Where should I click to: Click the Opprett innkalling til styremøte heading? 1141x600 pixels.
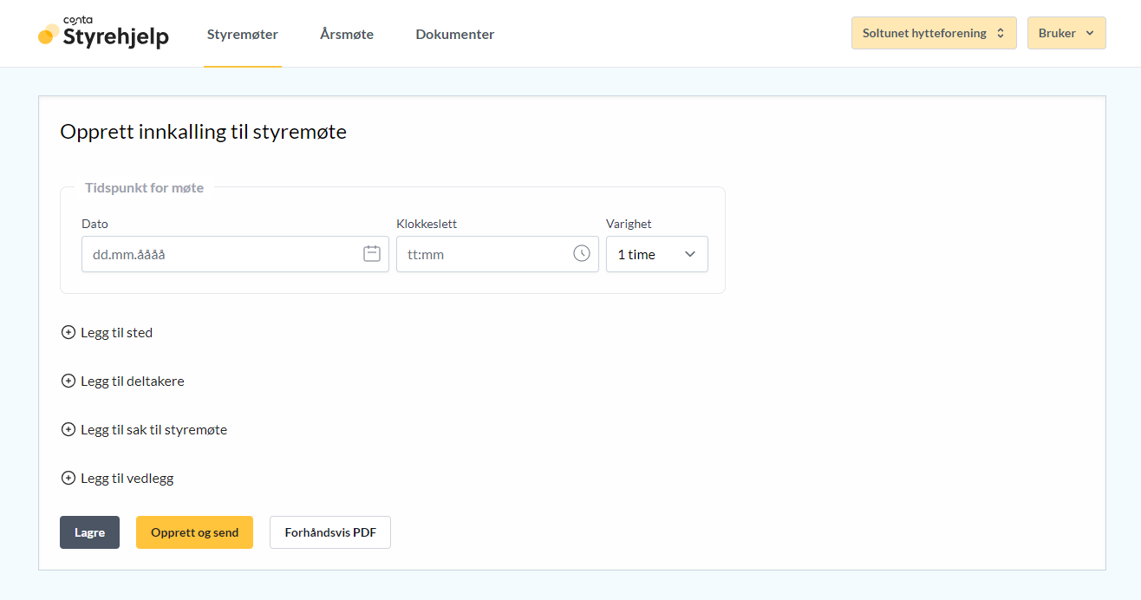pyautogui.click(x=203, y=132)
